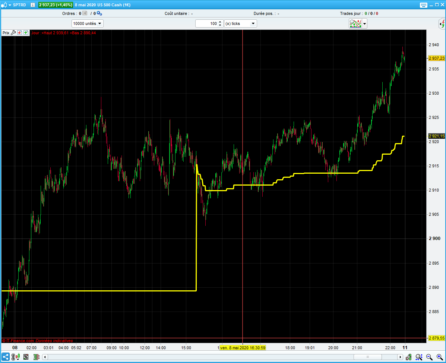446x363 pixels.
Task: Open the on-screen keyboard shortcuts icon
Action: click(423, 5)
